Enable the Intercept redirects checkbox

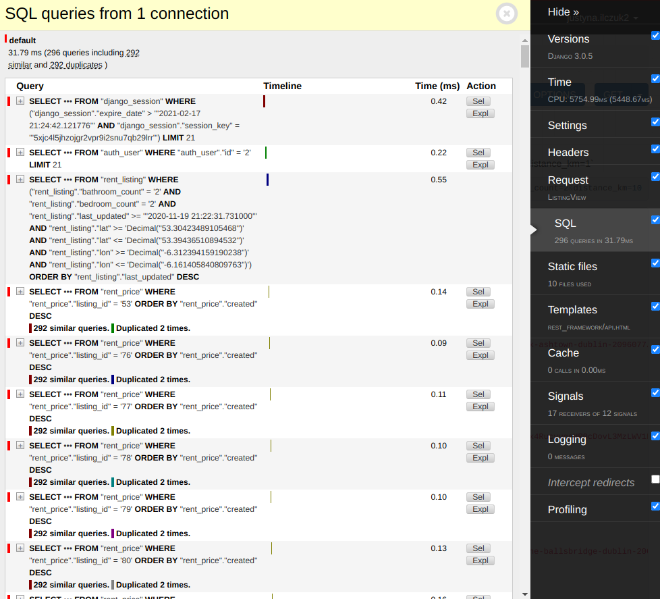click(655, 479)
